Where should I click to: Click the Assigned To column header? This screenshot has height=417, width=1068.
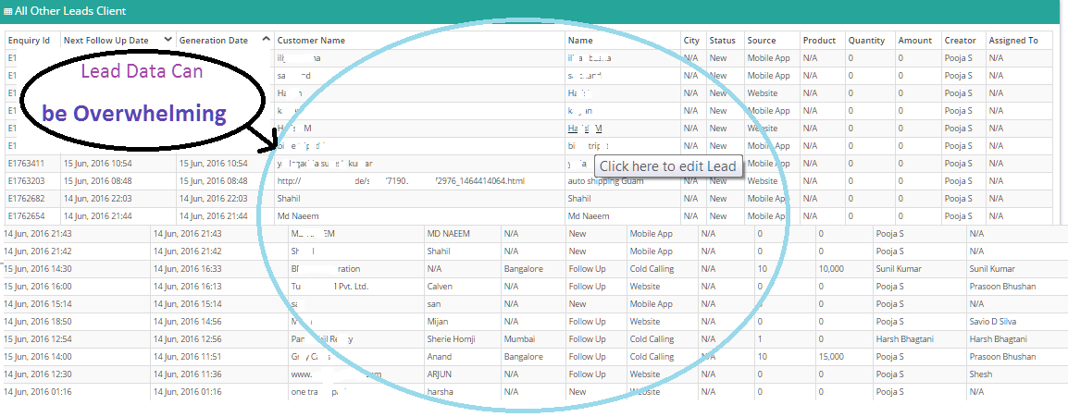tap(1012, 40)
